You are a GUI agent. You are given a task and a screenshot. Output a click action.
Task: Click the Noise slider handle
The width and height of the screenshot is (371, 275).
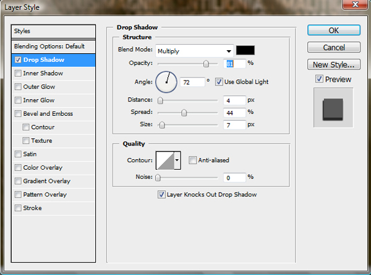[158, 178]
